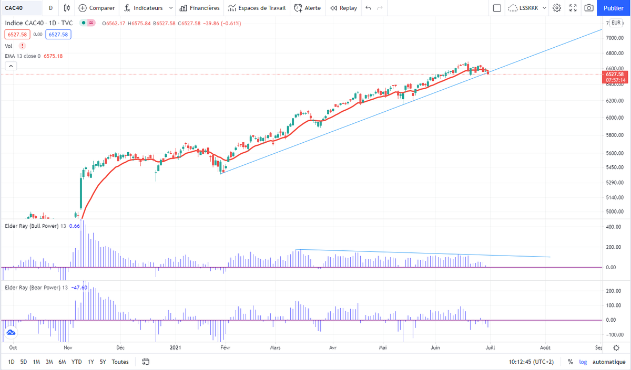This screenshot has height=370, width=631.
Task: Click the 2021 label on time axis
Action: pos(177,347)
